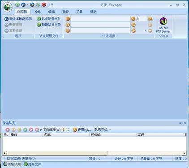Image resolution: width=189 pixels, height=168 pixels.
Task: Click the 重新连接 button
Action: pos(13,30)
